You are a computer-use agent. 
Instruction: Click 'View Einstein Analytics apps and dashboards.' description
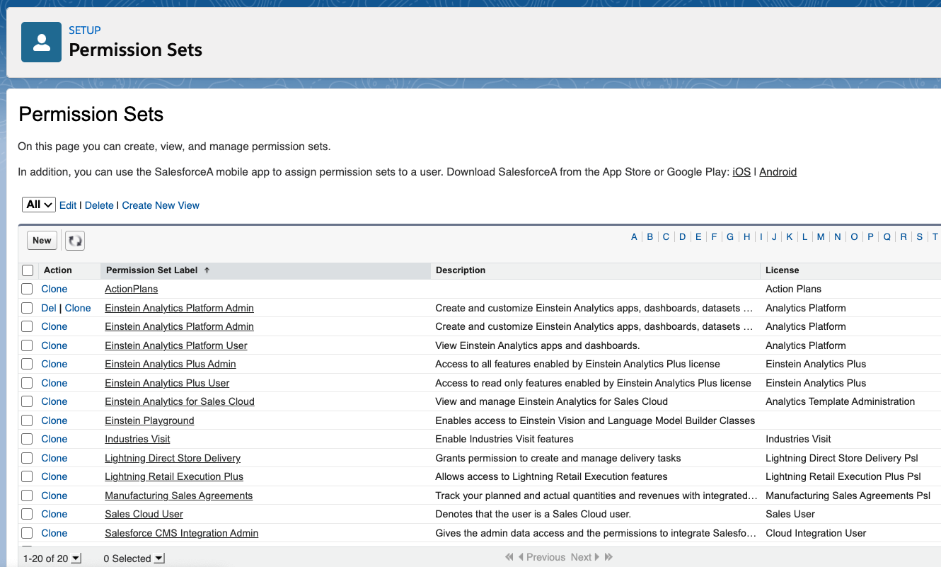click(538, 345)
